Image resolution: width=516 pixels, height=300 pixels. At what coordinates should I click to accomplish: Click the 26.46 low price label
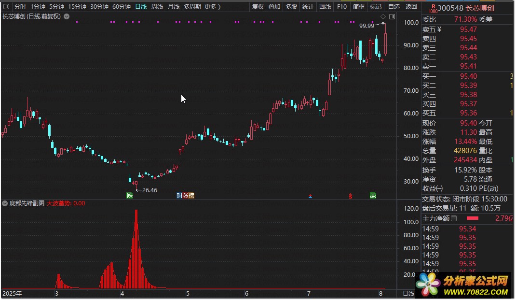pos(149,190)
